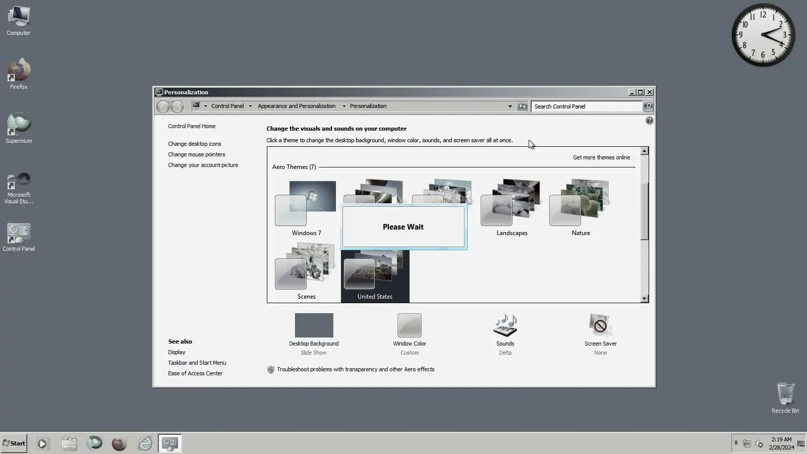This screenshot has width=807, height=454.
Task: Click Change desktop icons link
Action: (195, 144)
